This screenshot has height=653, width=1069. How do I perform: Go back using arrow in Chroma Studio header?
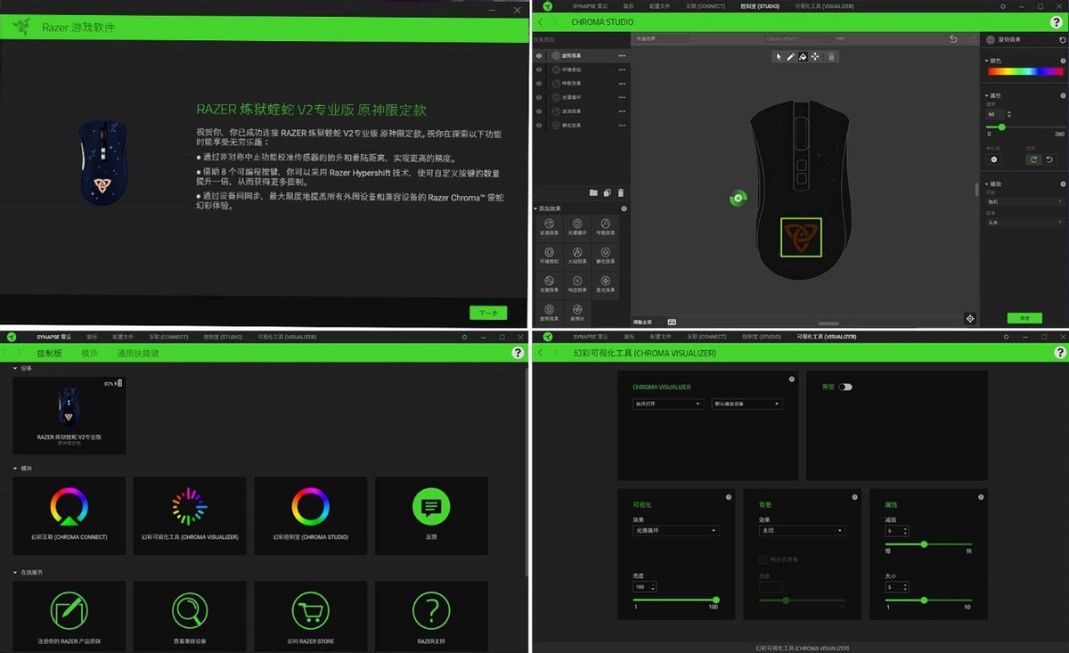click(540, 21)
